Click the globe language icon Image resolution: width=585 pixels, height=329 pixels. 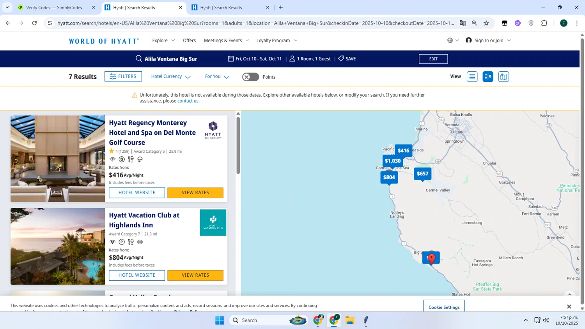click(450, 41)
